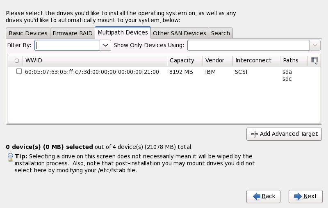328x208 pixels.
Task: Switch to the Basic Devices tab
Action: [28, 33]
